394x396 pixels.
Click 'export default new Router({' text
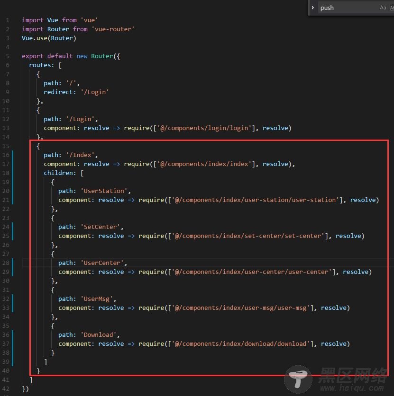tap(71, 56)
